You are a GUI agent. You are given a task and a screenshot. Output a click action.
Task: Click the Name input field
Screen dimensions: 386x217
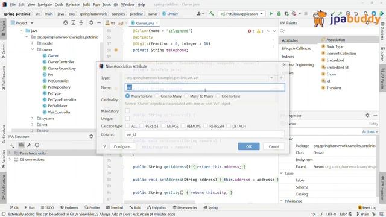click(x=205, y=87)
